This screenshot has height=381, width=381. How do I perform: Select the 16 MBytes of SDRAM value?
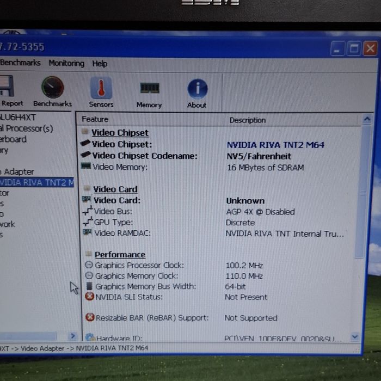[266, 168]
